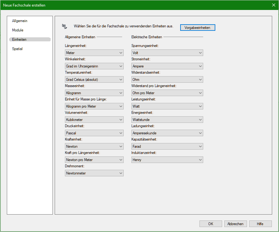This screenshot has height=232, width=279.
Task: Click the 'Induktanzeinheit:' label
Action: pos(144,153)
